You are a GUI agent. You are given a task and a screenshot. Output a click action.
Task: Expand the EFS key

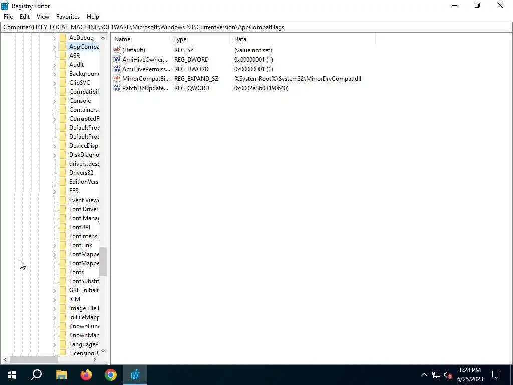pyautogui.click(x=54, y=191)
